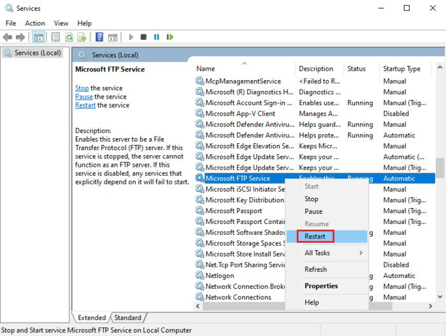Switch to the Standard tab

[x=128, y=318]
